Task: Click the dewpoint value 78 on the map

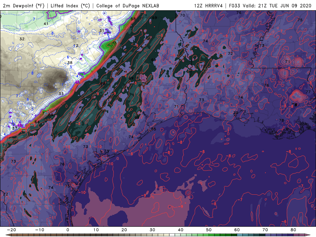Action: [x=281, y=120]
